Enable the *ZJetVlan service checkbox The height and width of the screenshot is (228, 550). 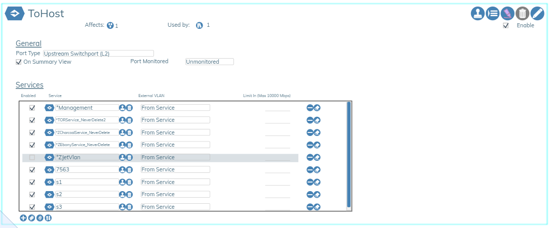coord(32,157)
